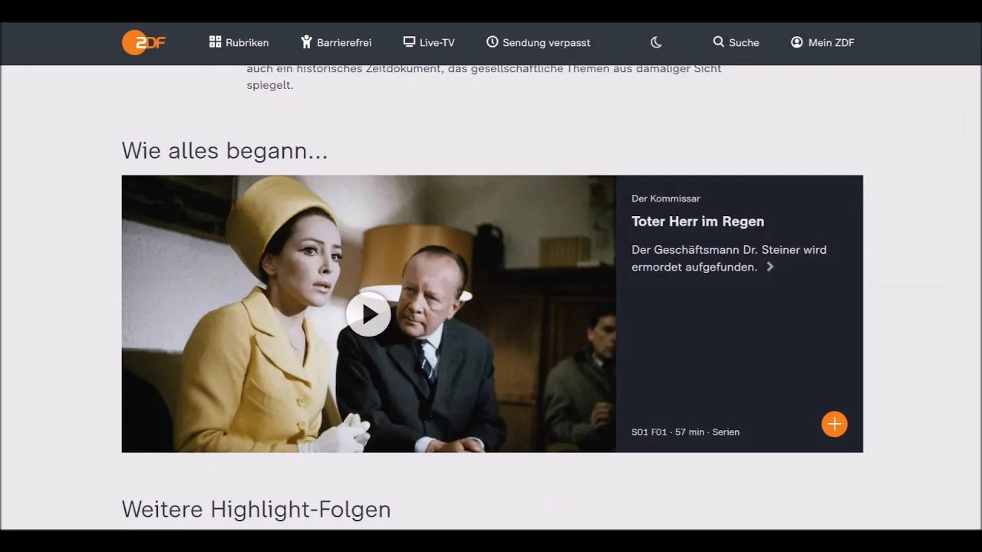
Task: Open the Barrierefrei menu item
Action: pos(336,42)
